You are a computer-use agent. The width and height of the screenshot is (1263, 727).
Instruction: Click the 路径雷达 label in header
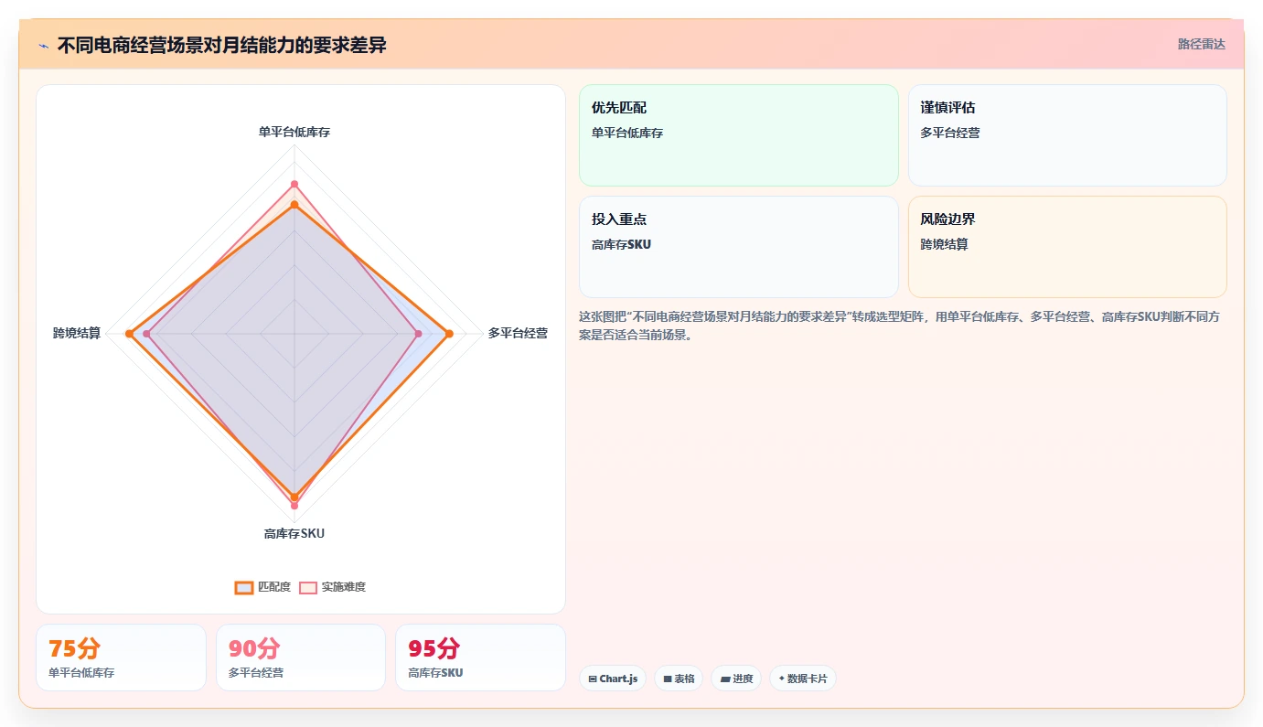(1201, 44)
